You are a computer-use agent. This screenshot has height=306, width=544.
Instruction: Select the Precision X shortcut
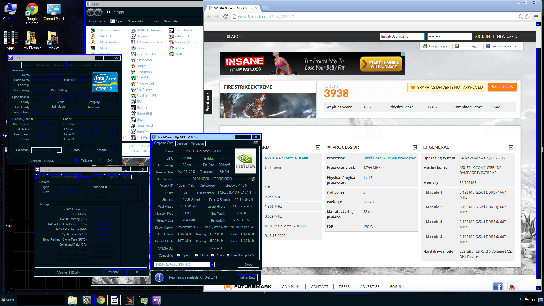pyautogui.click(x=142, y=72)
